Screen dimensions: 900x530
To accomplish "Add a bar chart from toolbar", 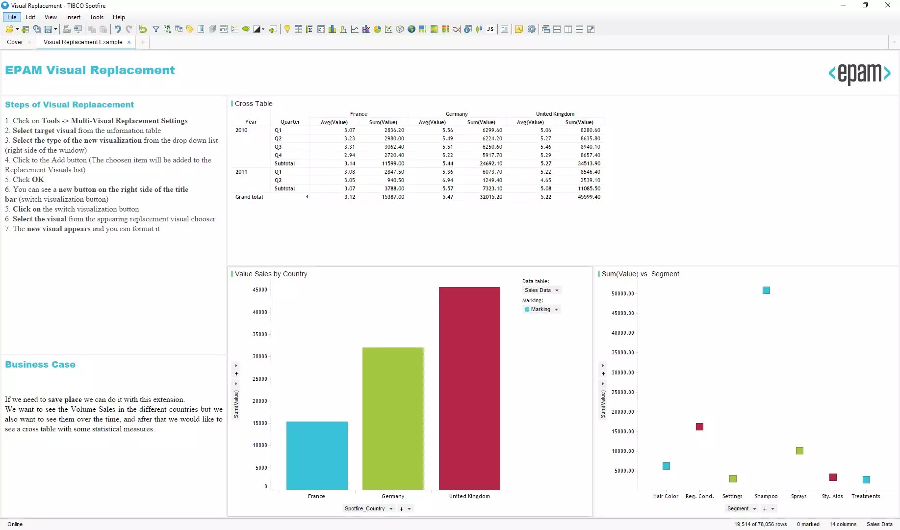I will click(332, 29).
